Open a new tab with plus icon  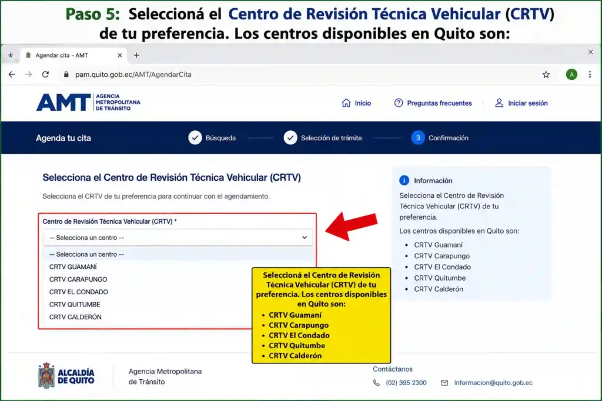click(x=136, y=55)
